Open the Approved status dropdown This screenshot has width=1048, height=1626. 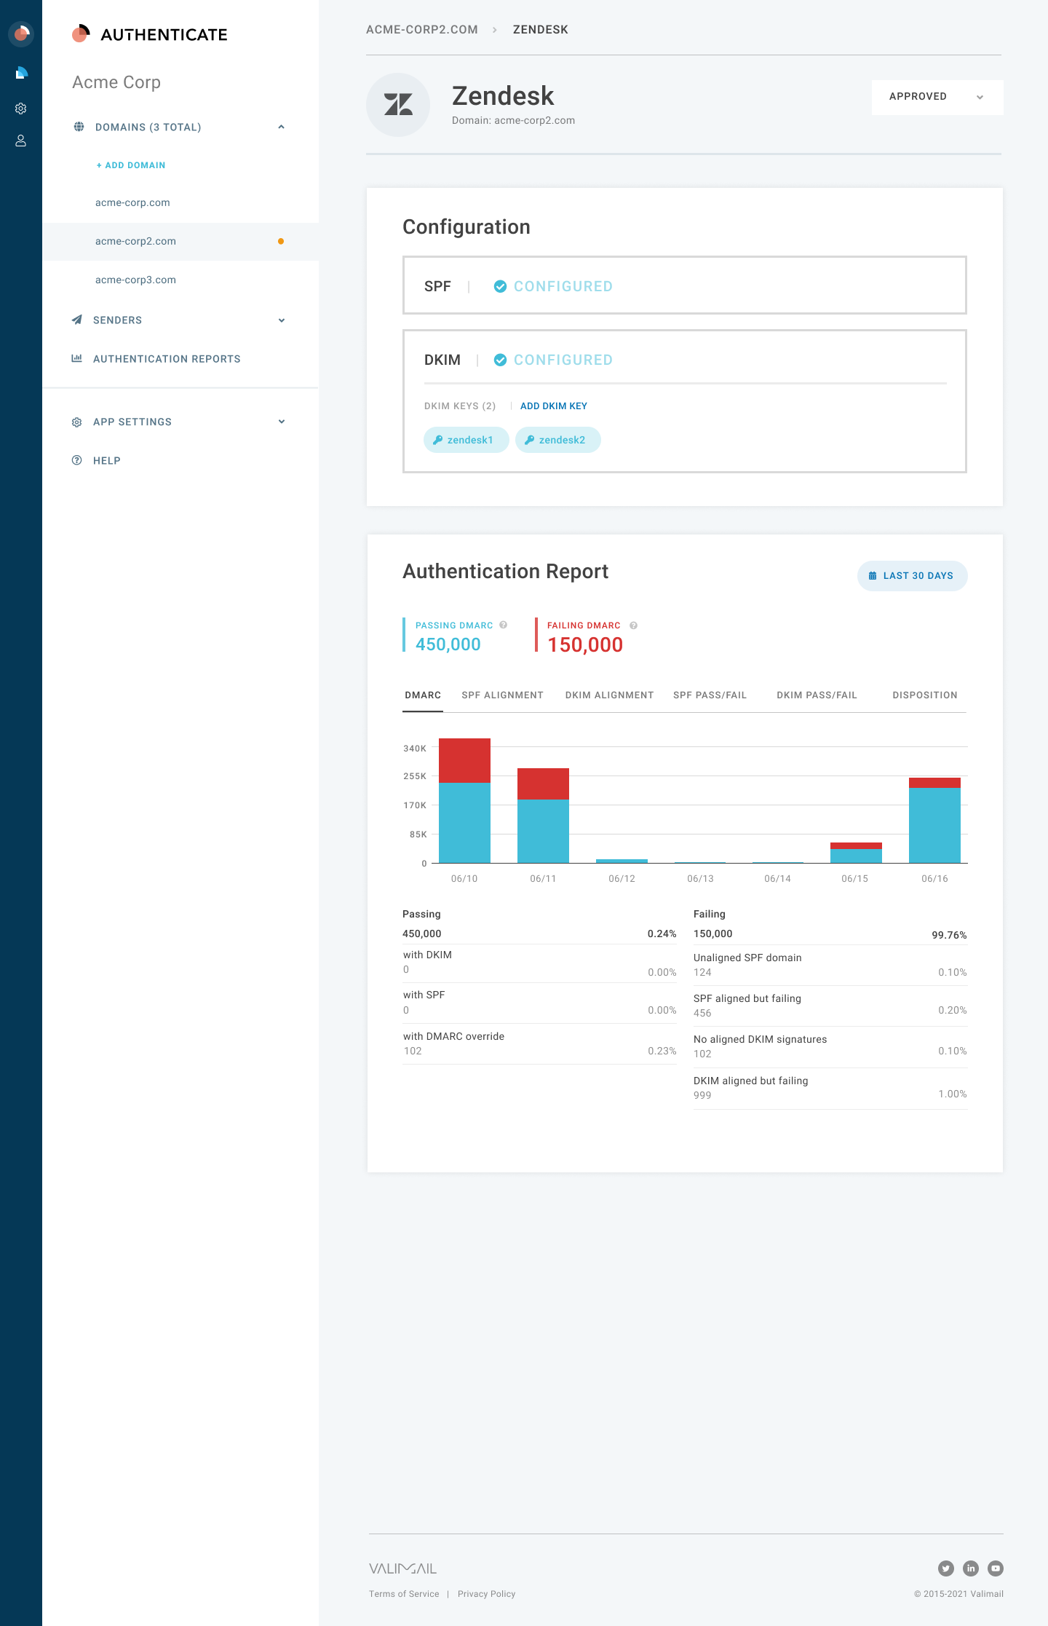point(937,97)
